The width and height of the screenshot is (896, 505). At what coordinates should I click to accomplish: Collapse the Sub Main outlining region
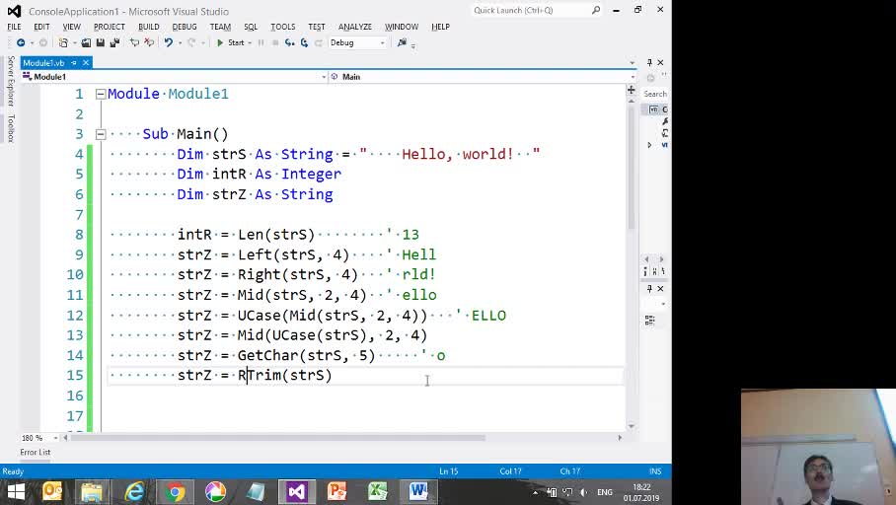pos(101,134)
